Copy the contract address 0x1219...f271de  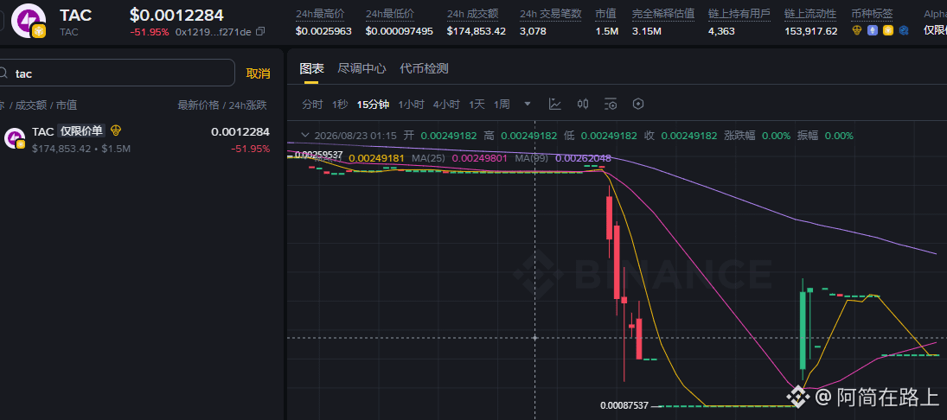(x=260, y=31)
